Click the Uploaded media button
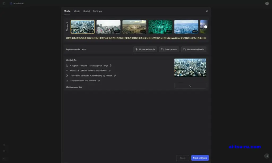This screenshot has width=272, height=163. point(145,49)
